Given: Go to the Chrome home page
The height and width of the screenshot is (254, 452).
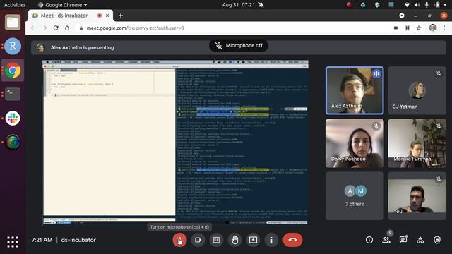Looking at the screenshot, I should point(67,28).
